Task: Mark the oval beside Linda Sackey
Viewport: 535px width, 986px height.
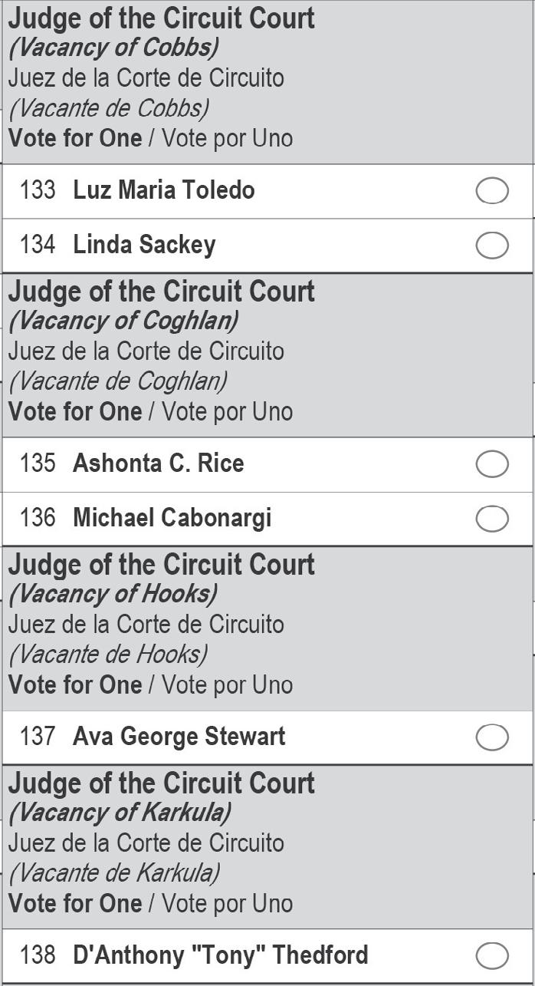Action: coord(491,246)
